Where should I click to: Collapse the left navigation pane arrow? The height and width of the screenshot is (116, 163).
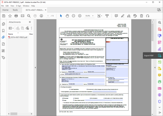point(35,68)
